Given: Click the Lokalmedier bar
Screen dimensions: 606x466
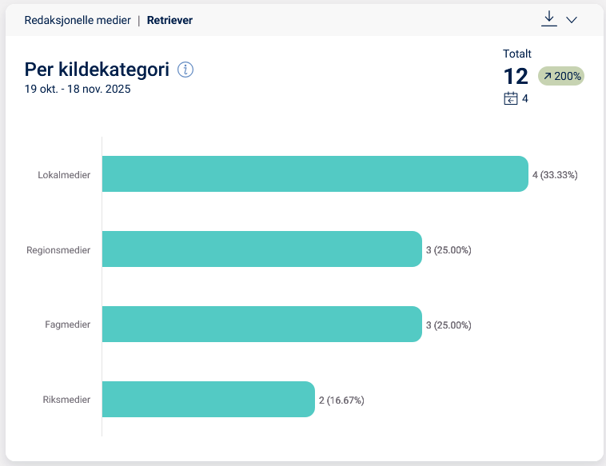Looking at the screenshot, I should [x=315, y=174].
